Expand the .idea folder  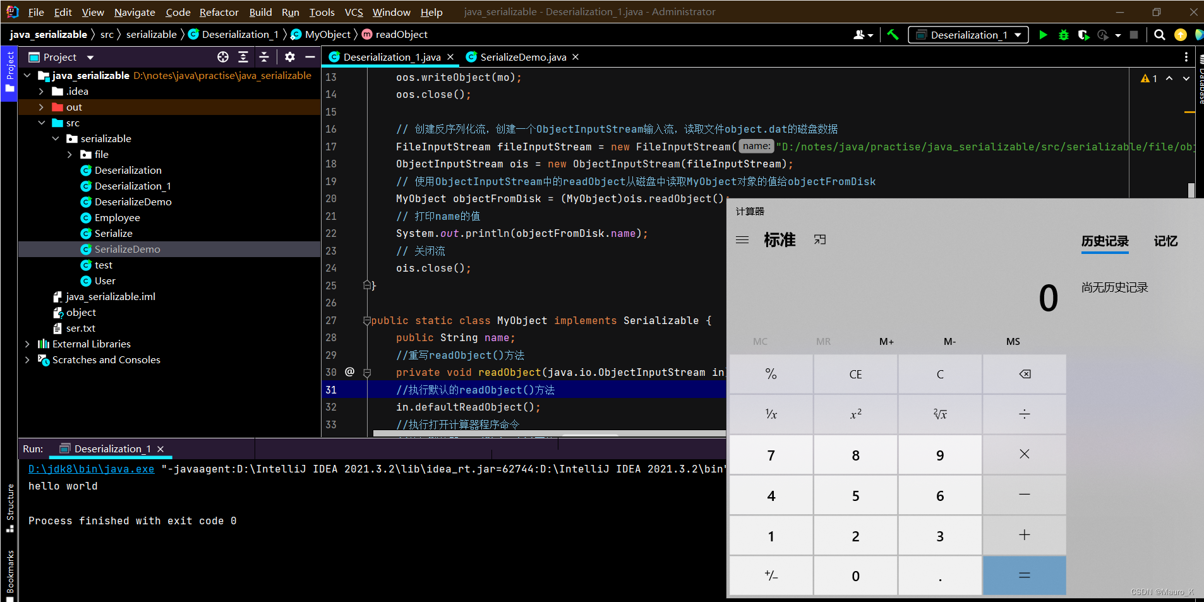coord(41,91)
